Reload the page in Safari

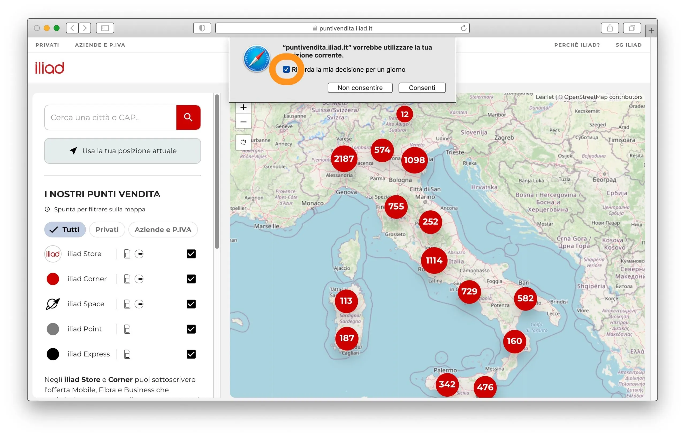[463, 28]
